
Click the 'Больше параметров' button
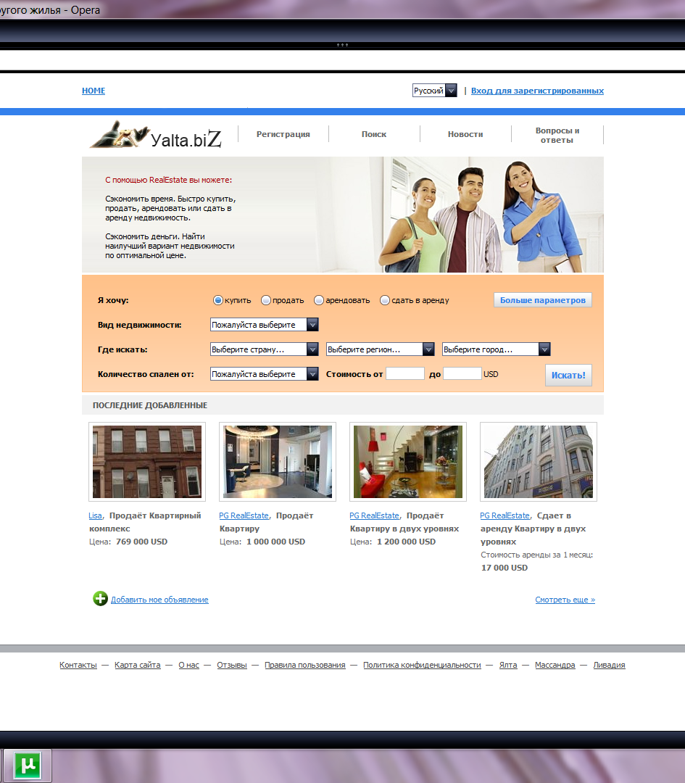click(543, 299)
